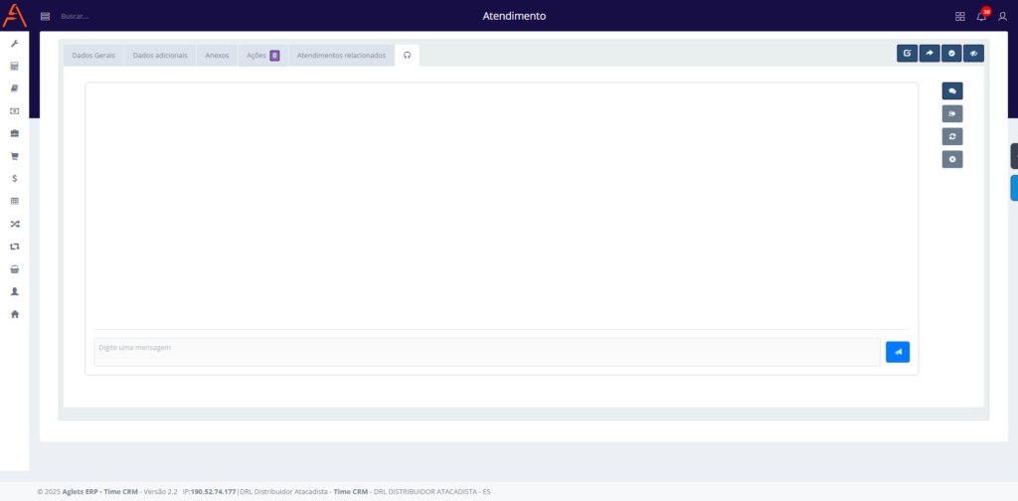Switch to the Dados Gerais tab

click(x=93, y=56)
